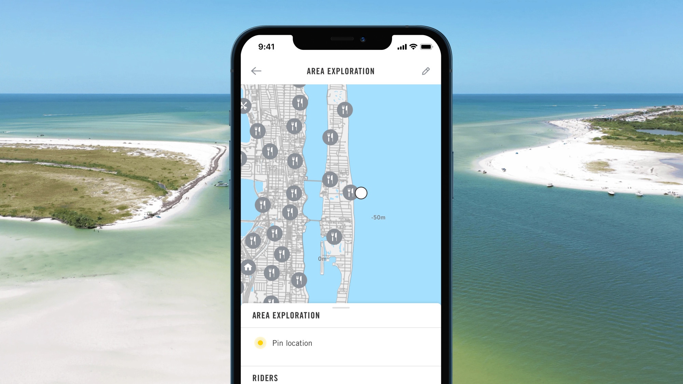Select the AREA EXPLORATION menu title

click(340, 71)
